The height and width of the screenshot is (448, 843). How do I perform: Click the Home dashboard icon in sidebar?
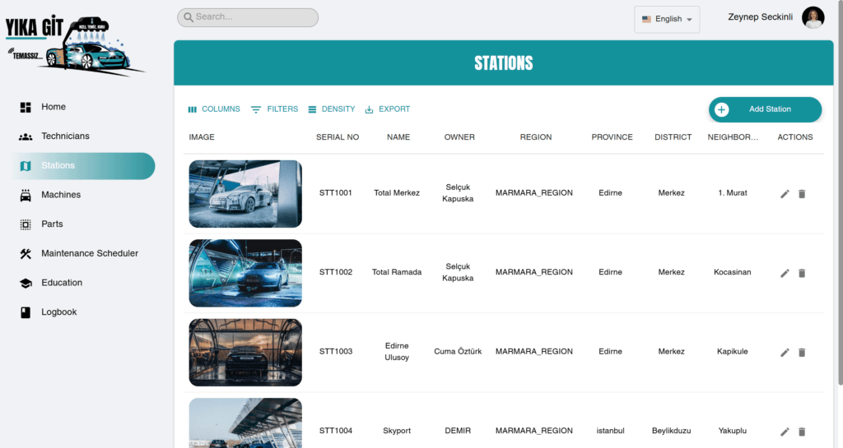tap(26, 108)
